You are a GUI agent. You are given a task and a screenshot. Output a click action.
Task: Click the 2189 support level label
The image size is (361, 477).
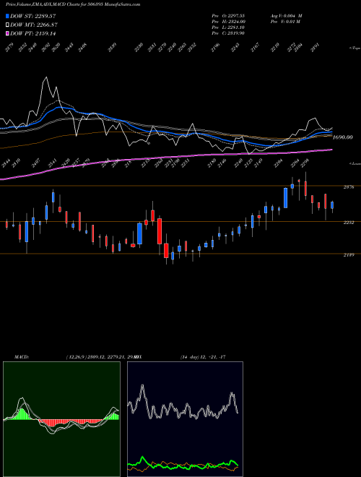coord(349,255)
